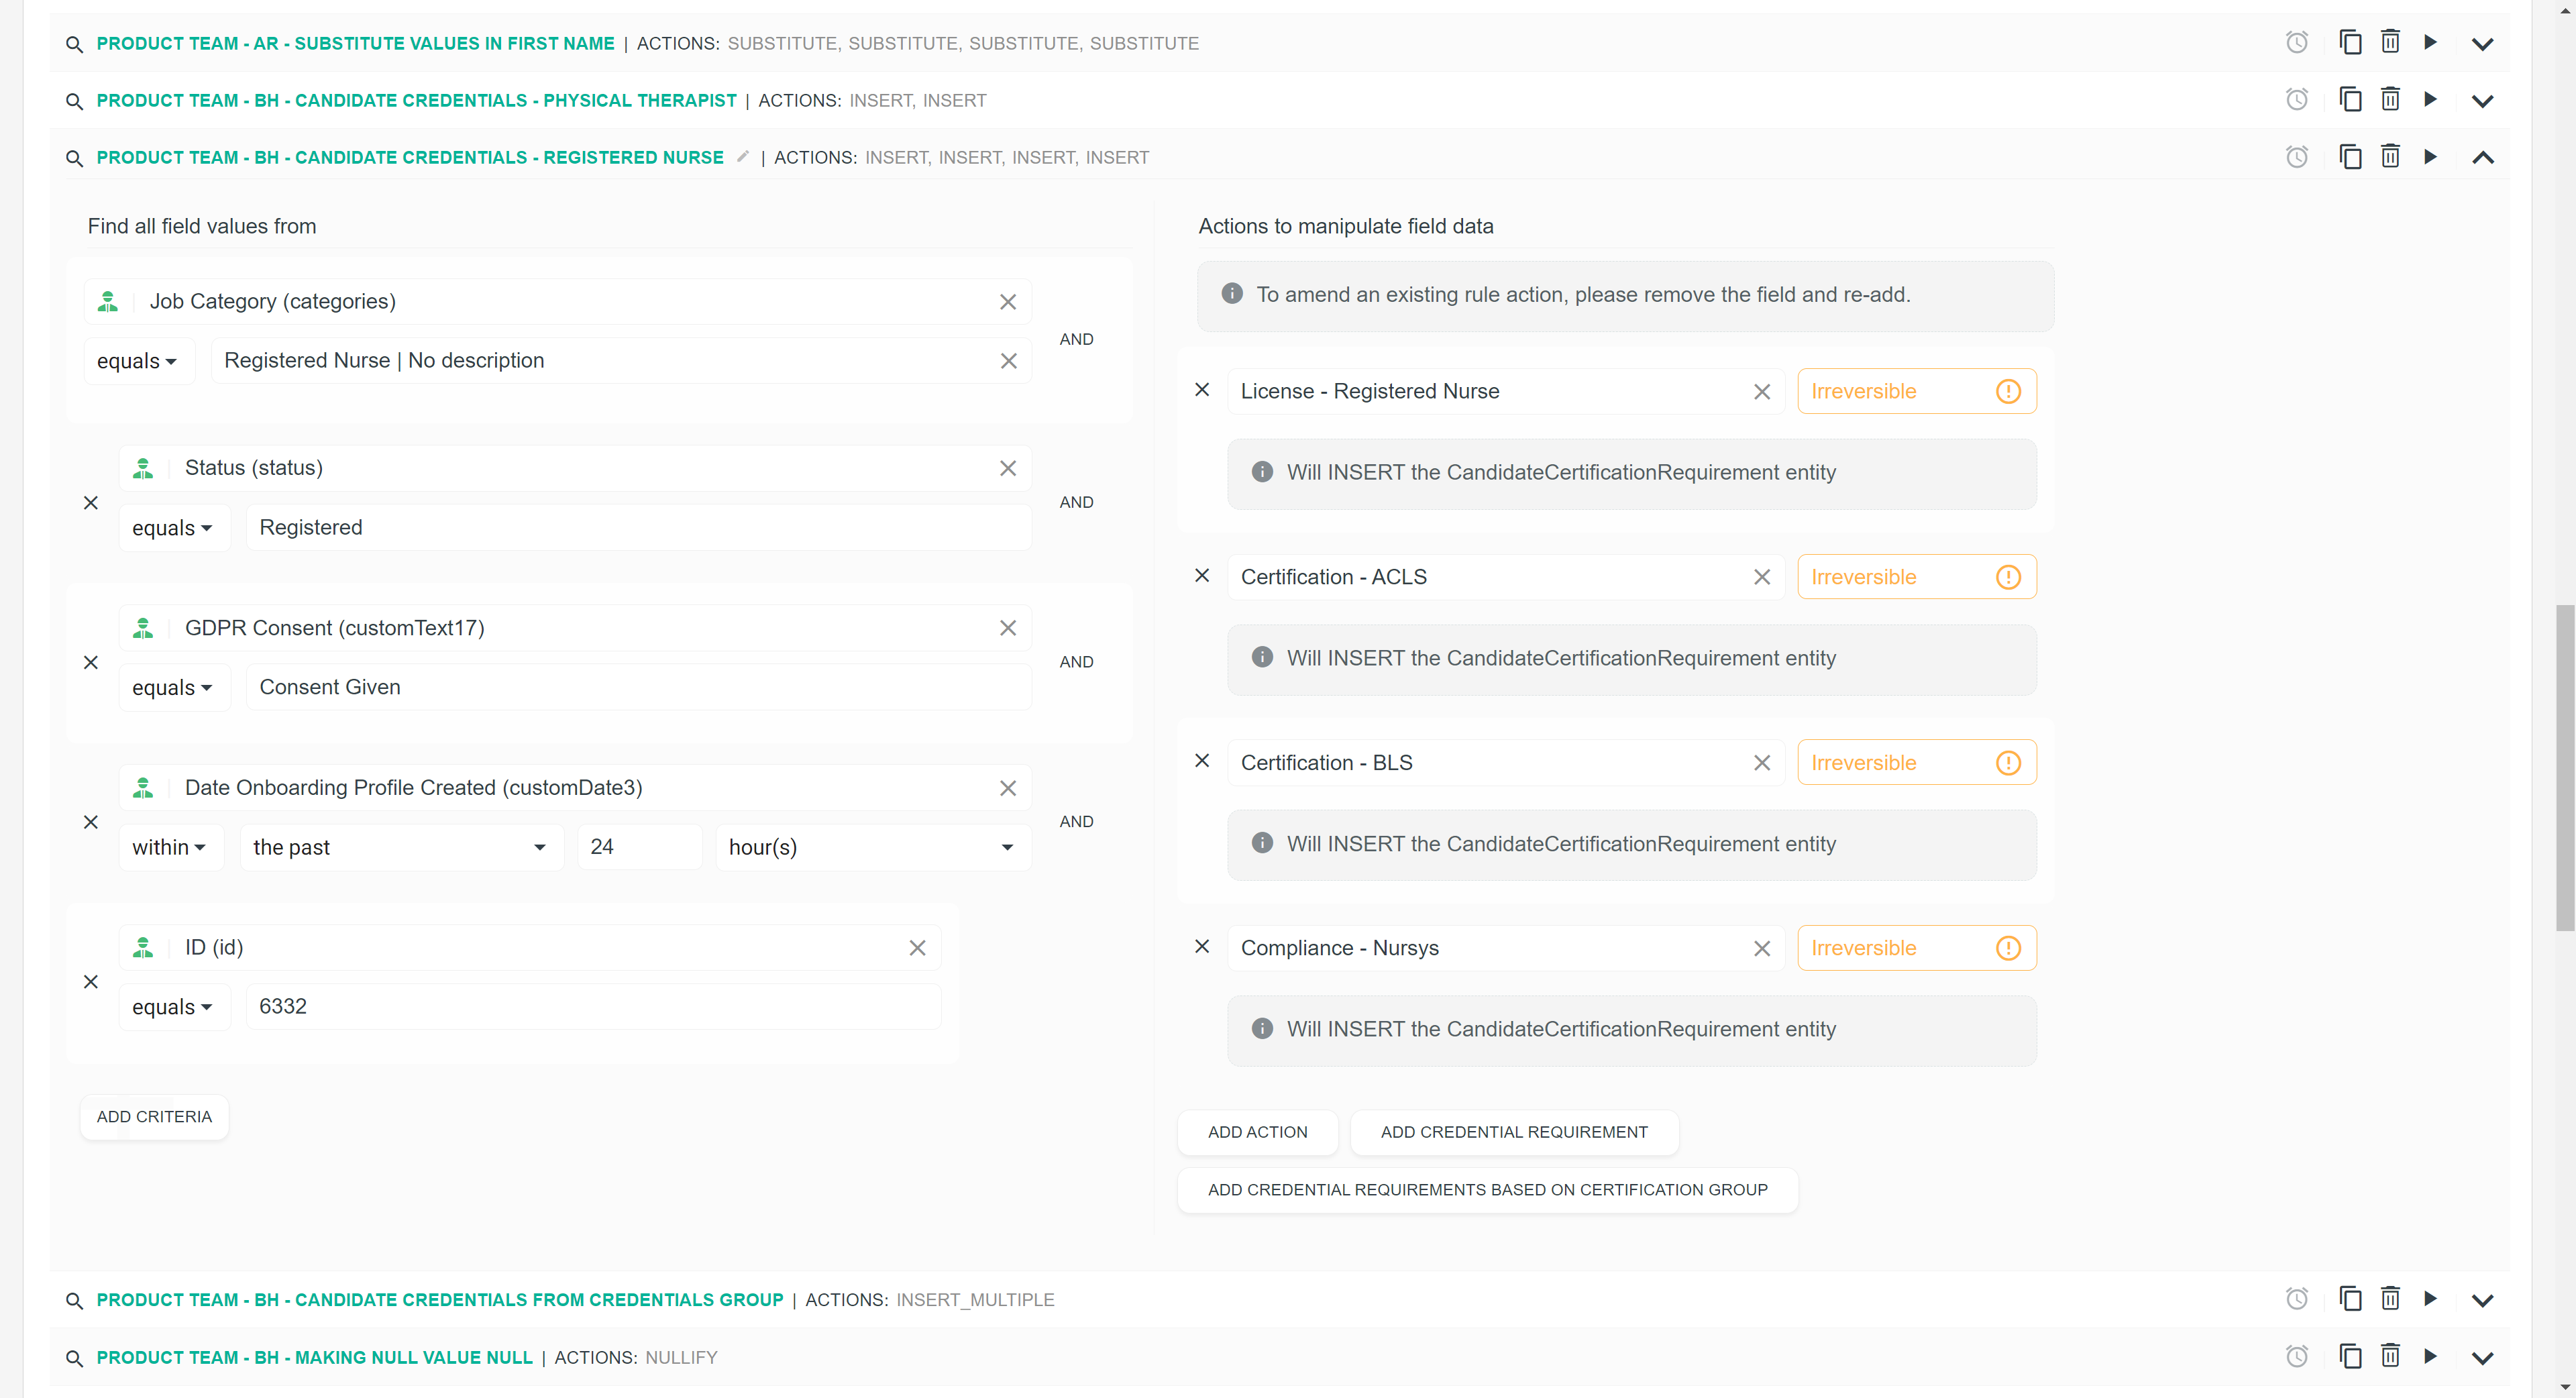Open schedule clock for Registered Nurse rule

click(x=2297, y=157)
